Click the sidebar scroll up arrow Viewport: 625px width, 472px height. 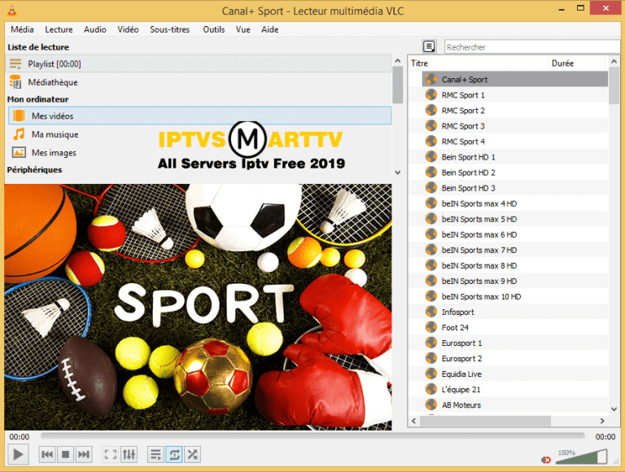coord(397,60)
